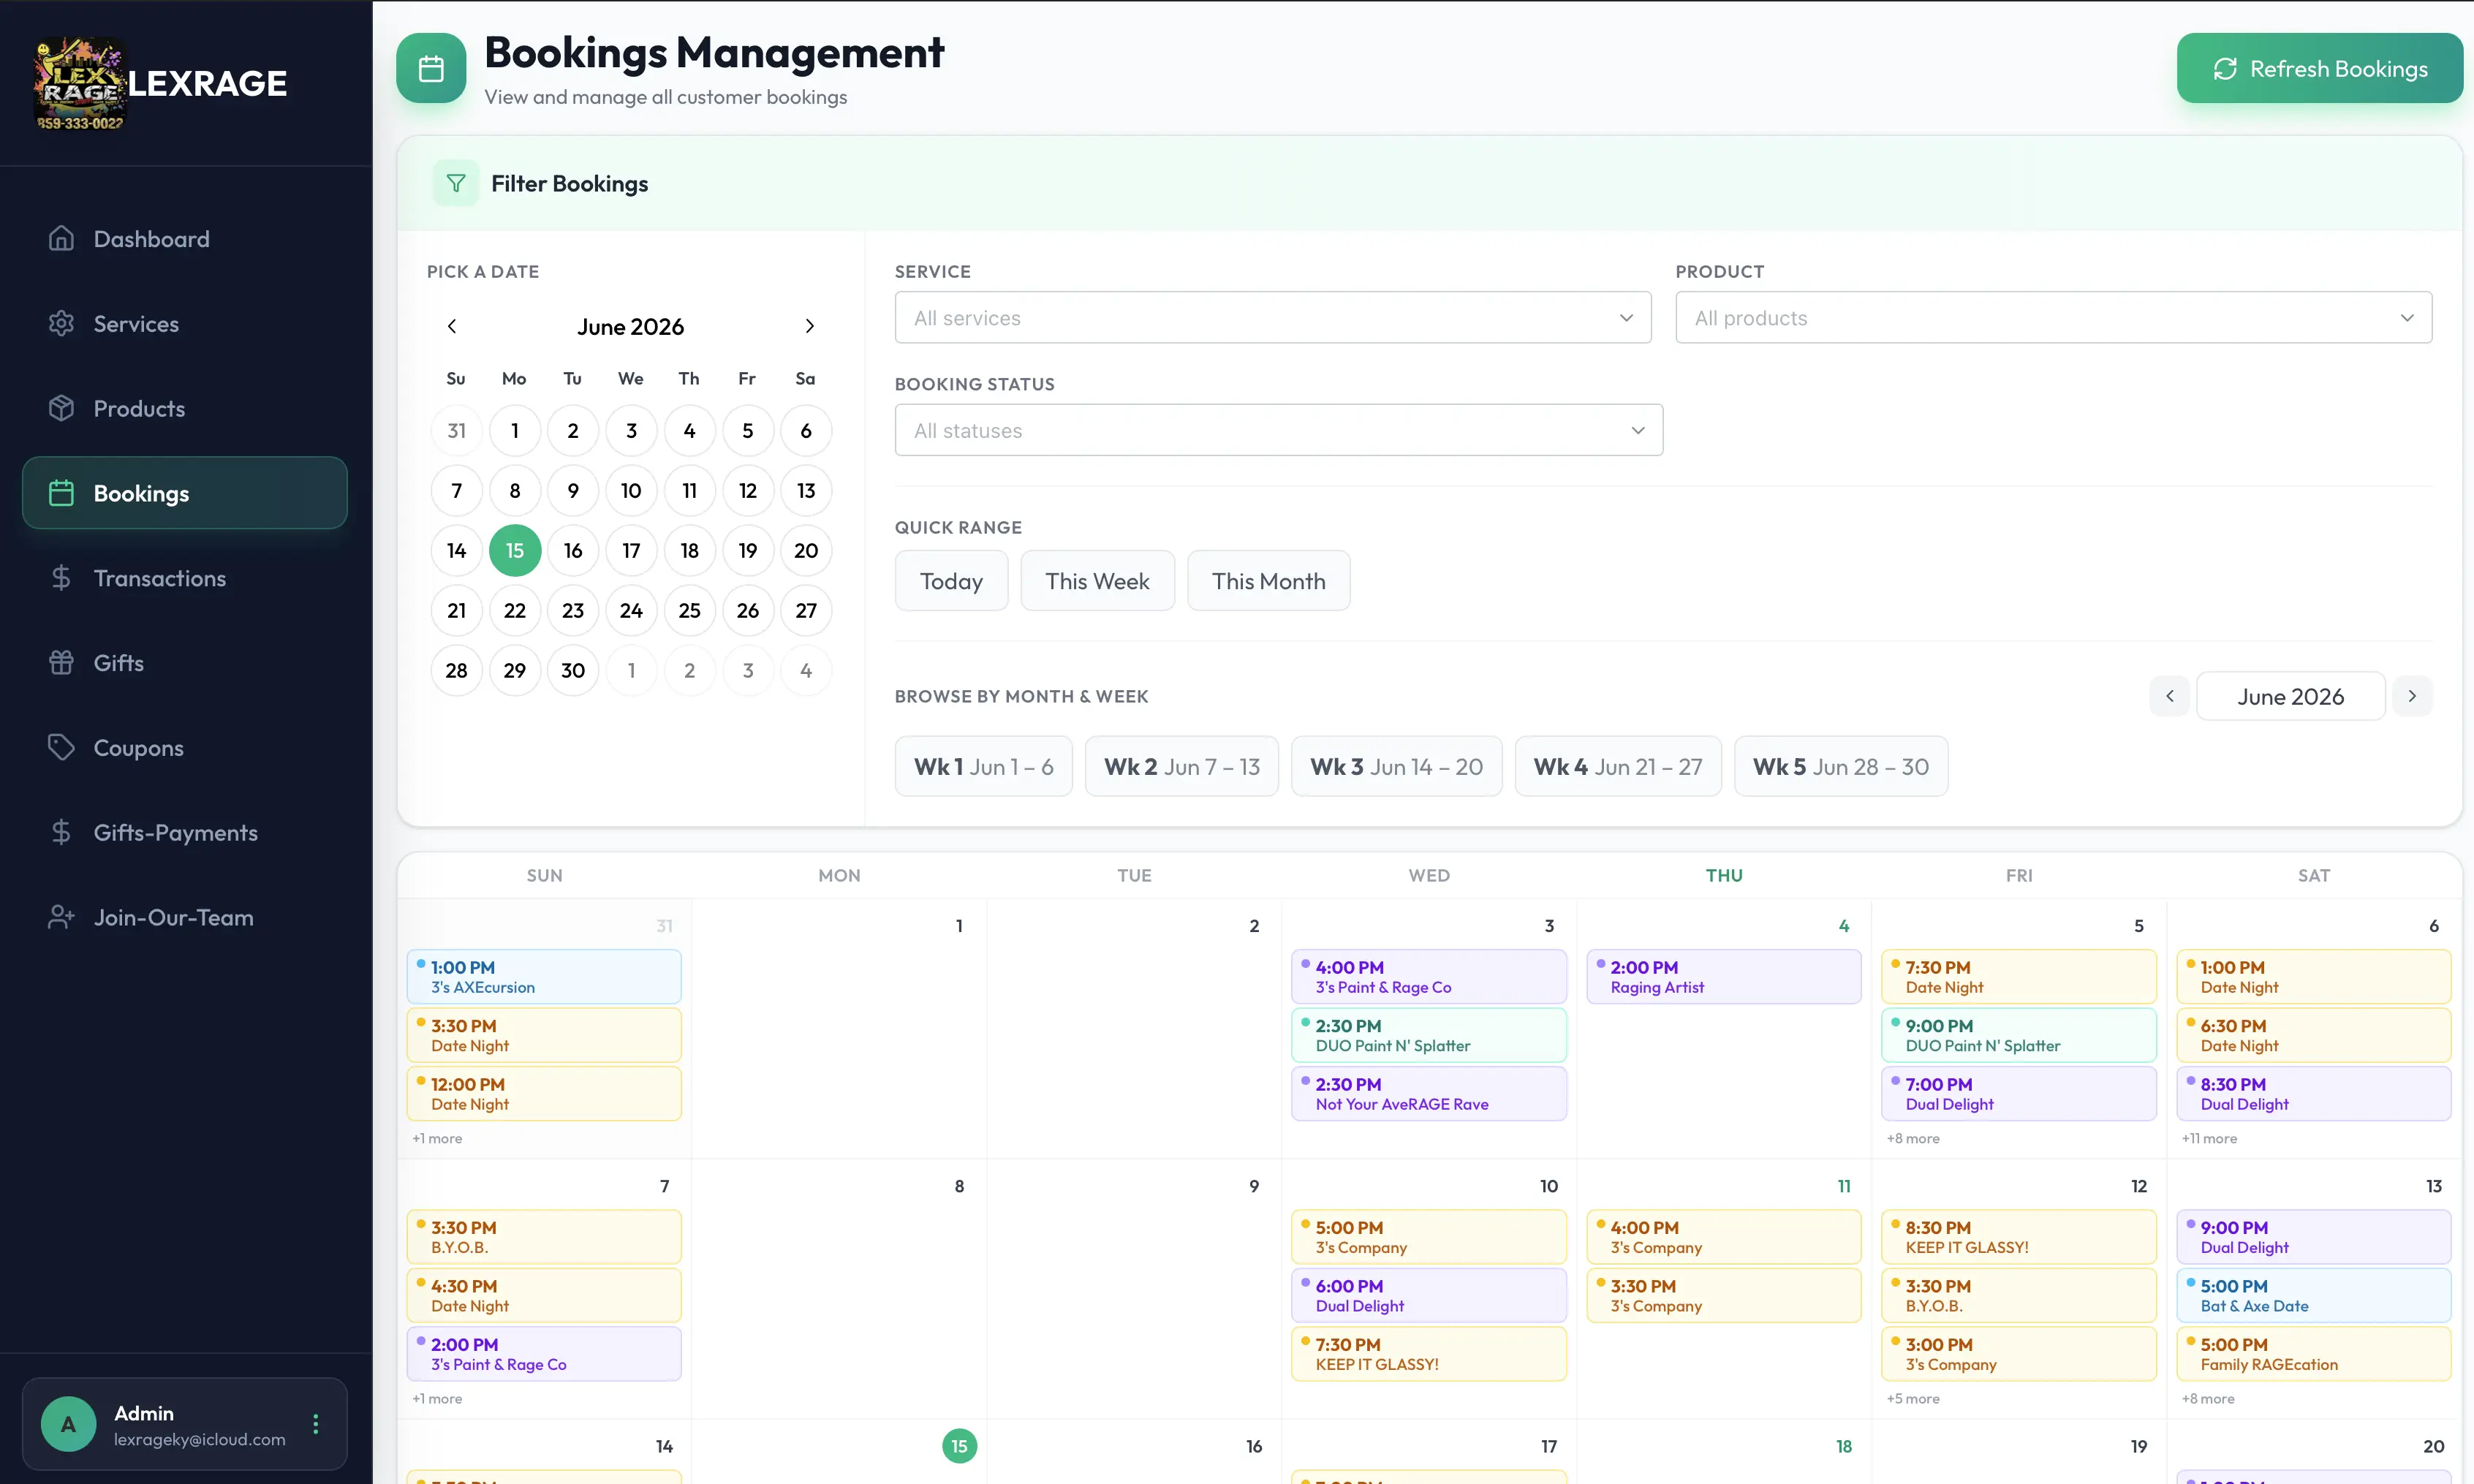Select the This Month quick range
Screen dimensions: 2474x1484
click(1268, 581)
